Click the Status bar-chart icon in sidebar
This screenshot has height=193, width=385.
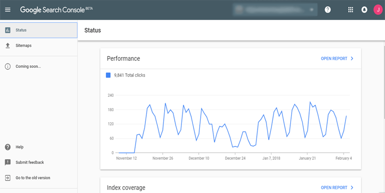point(8,30)
